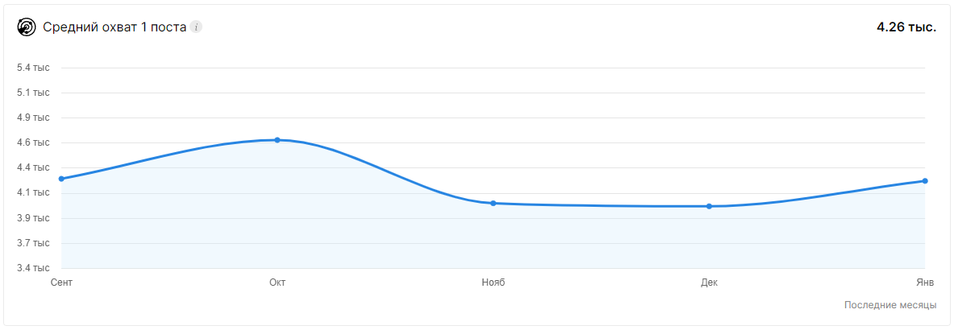Viewport: 954px width, 330px height.
Task: Click the Янв x-axis label
Action: tap(925, 283)
